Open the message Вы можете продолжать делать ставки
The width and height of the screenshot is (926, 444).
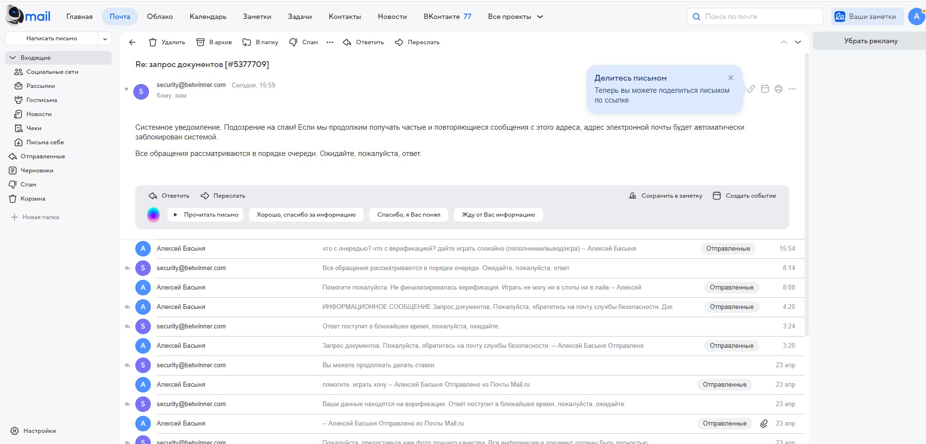pyautogui.click(x=462, y=365)
